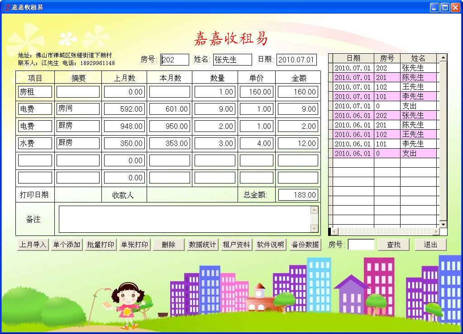
Task: Click the 水费 item field
Action: pos(35,143)
